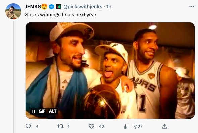Screen dimensions: 198x133
Task: Click the GIF label badge
Action: tap(42, 111)
